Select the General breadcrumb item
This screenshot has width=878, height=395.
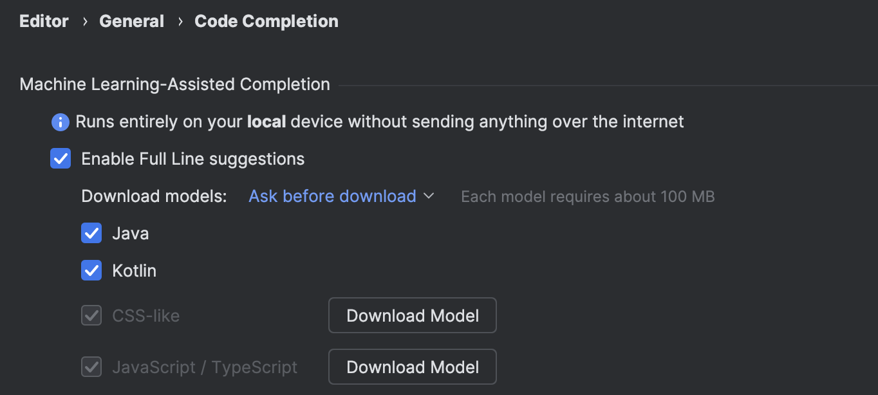(x=131, y=21)
